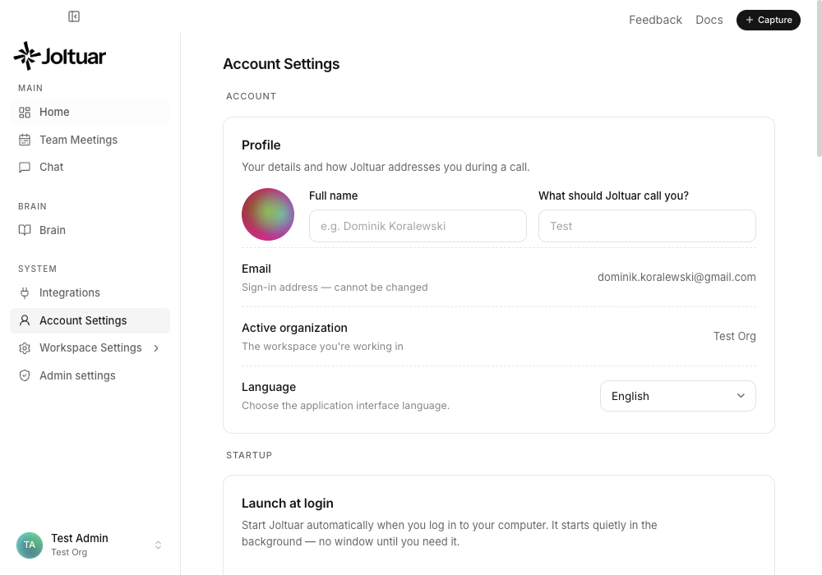Open the Docs link
Image resolution: width=822 pixels, height=575 pixels.
point(709,20)
